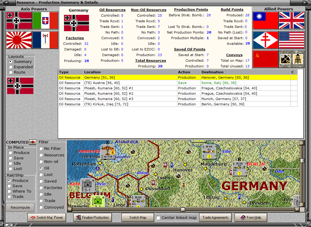The height and width of the screenshot is (227, 311).
Task: Select the Italy flag in Axis Powers
Action: pos(45,20)
